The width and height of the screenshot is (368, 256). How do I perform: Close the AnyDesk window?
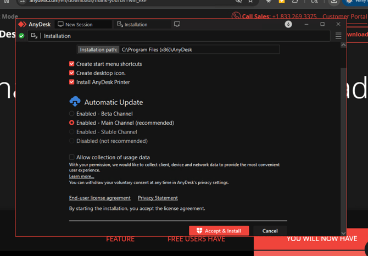338,24
